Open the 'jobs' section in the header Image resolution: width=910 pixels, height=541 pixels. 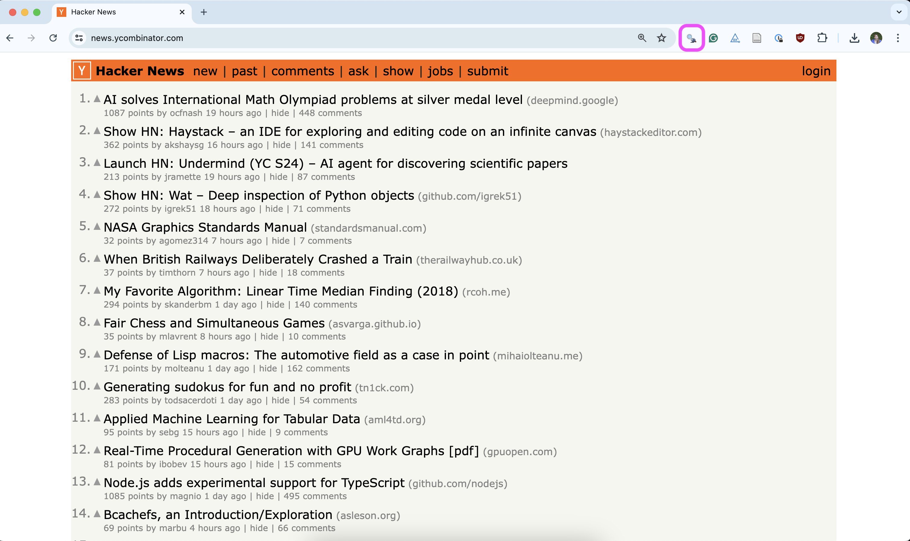(440, 71)
